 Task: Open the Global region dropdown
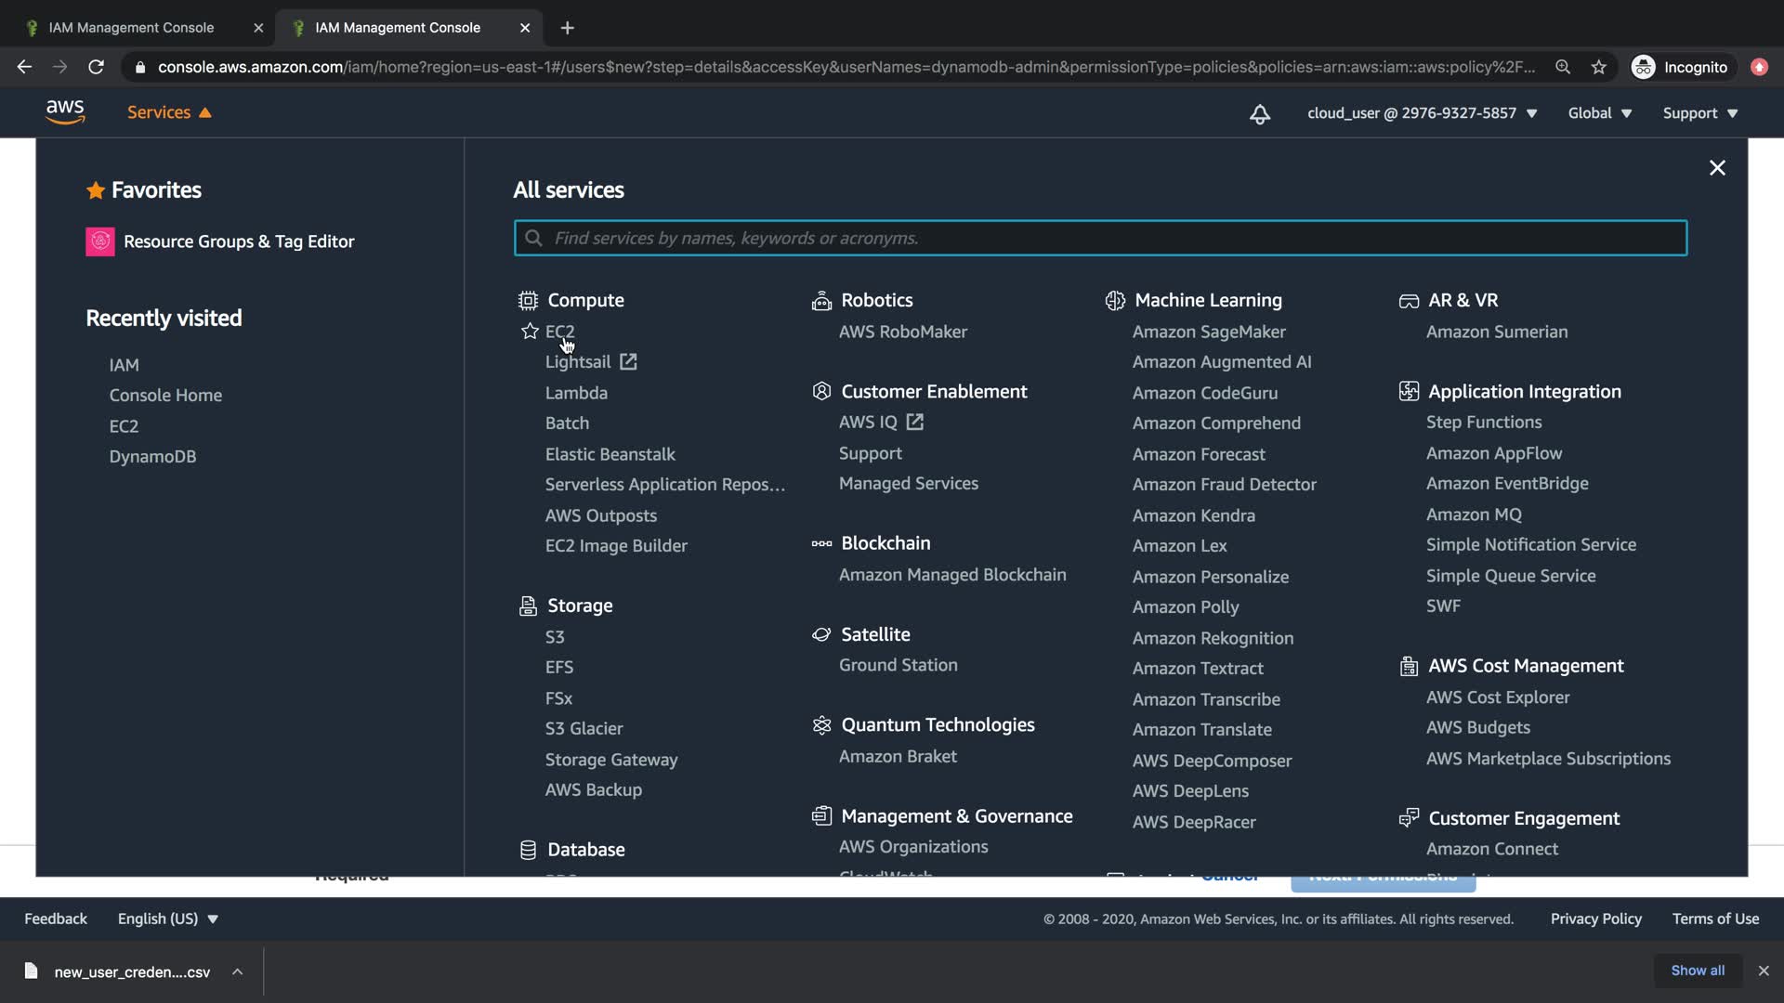tap(1599, 113)
